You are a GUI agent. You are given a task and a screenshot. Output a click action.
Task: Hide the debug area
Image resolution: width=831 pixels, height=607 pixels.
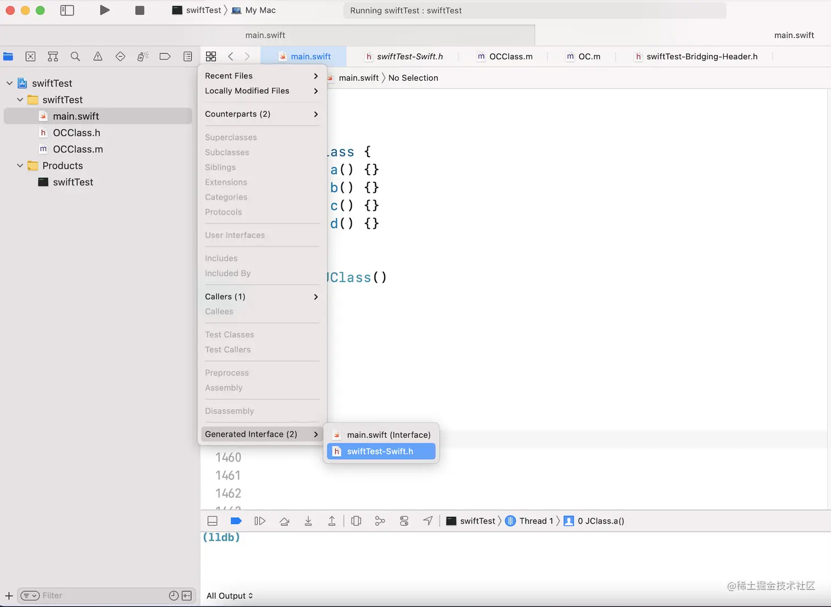pos(213,521)
